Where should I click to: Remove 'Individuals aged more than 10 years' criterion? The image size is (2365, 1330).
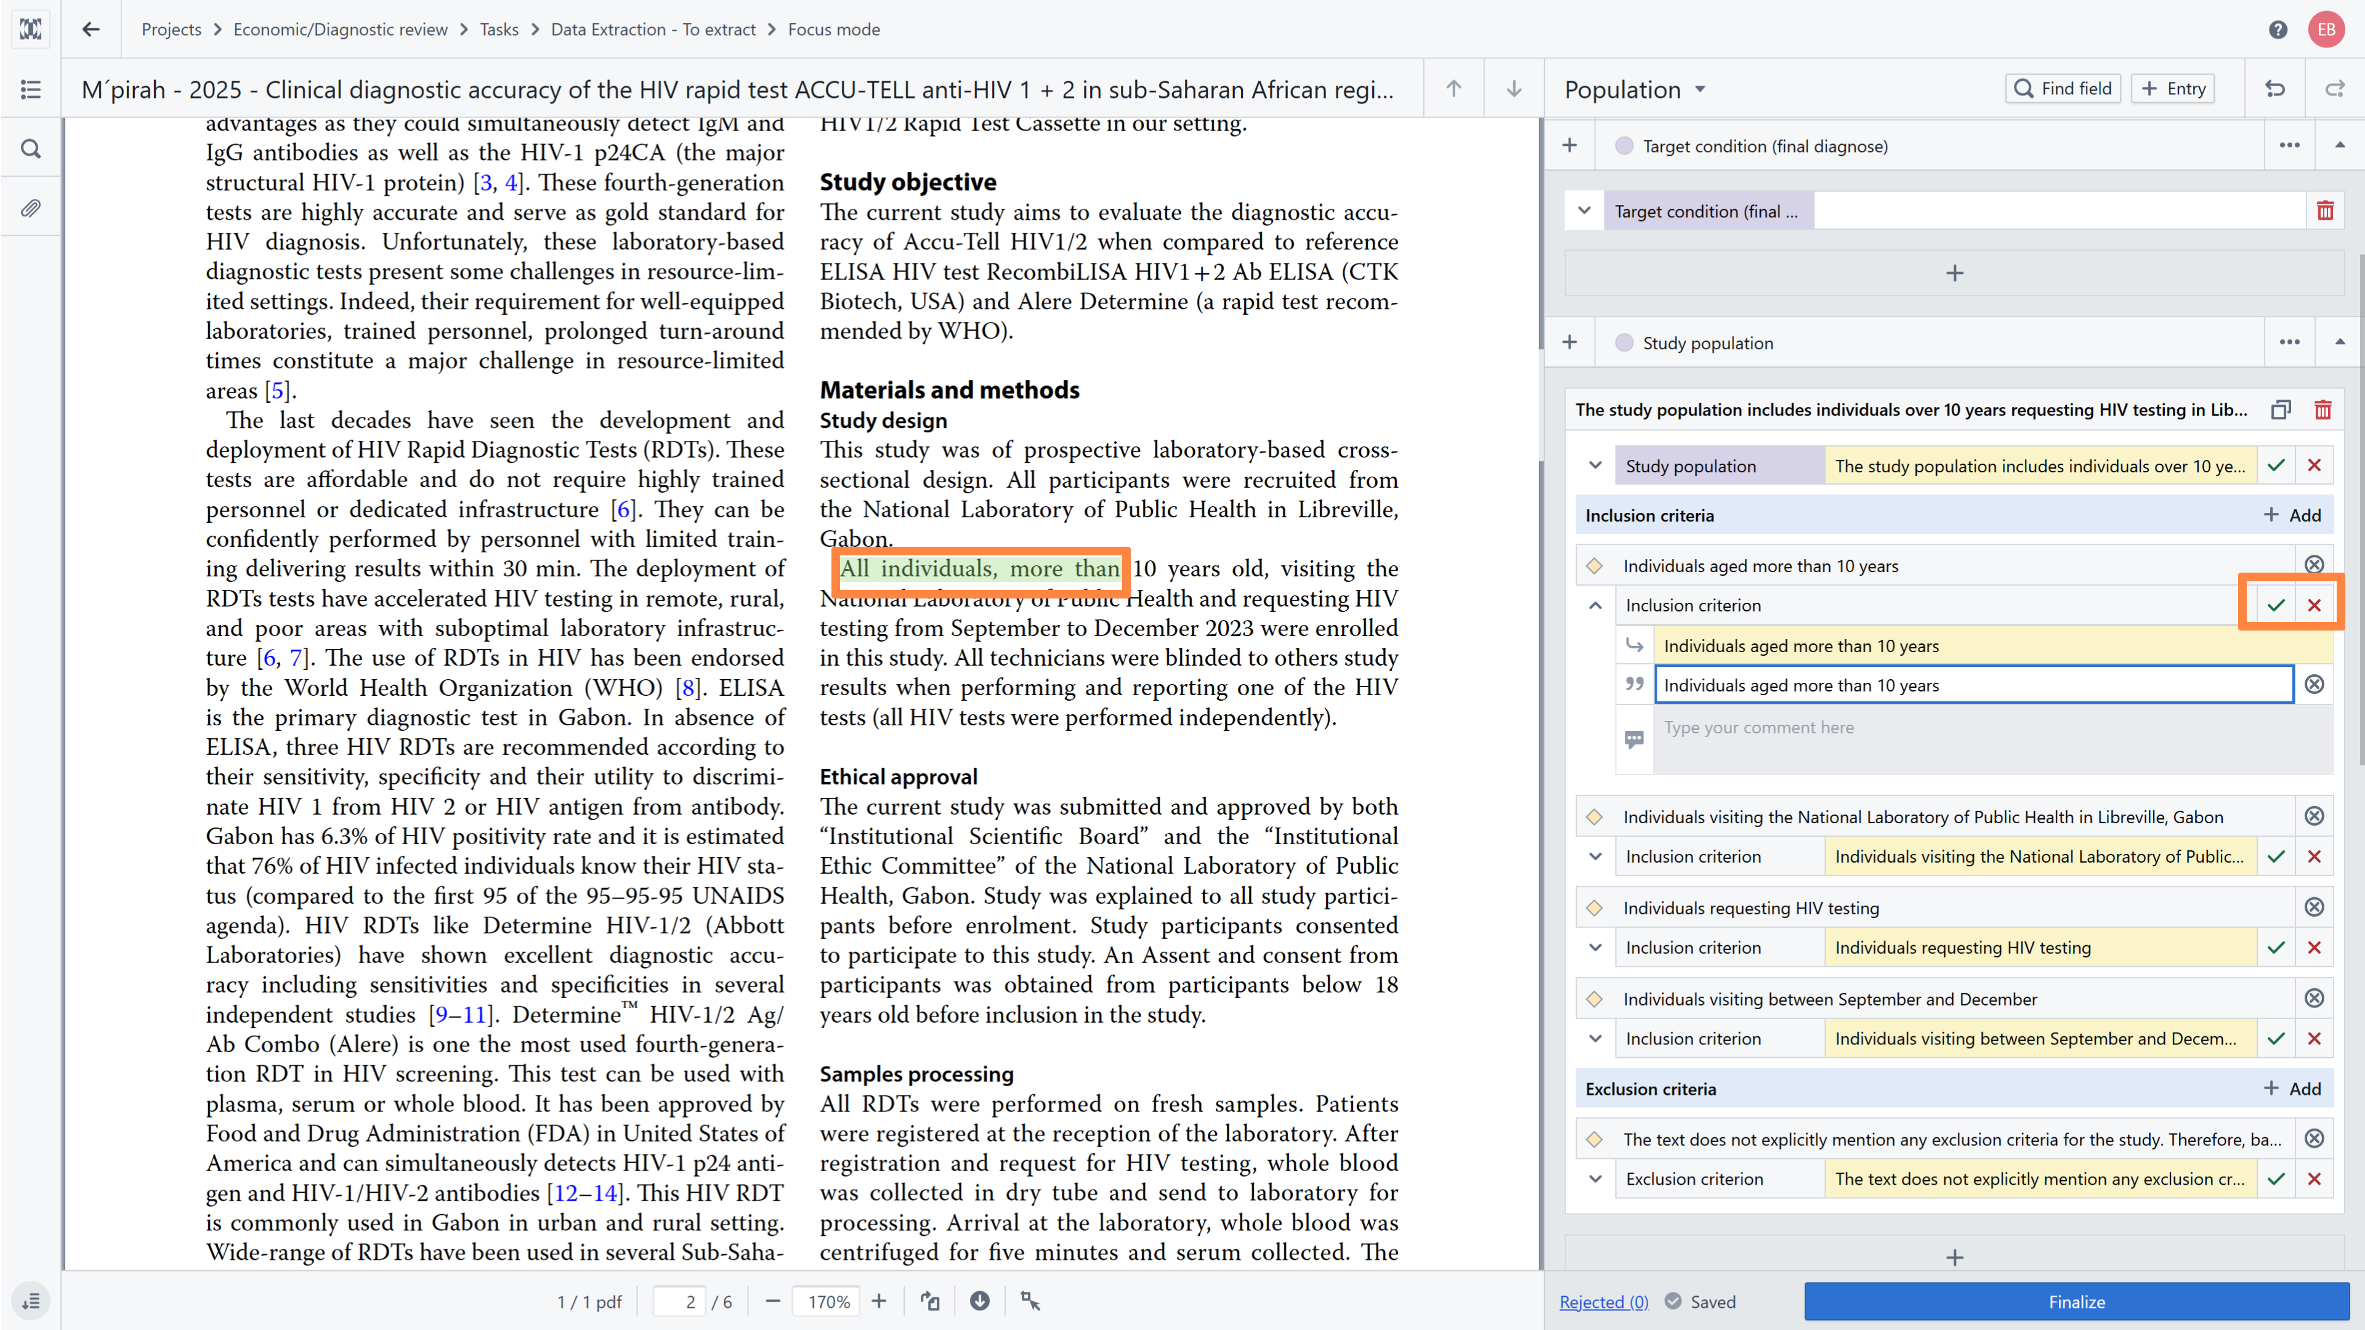2314,565
